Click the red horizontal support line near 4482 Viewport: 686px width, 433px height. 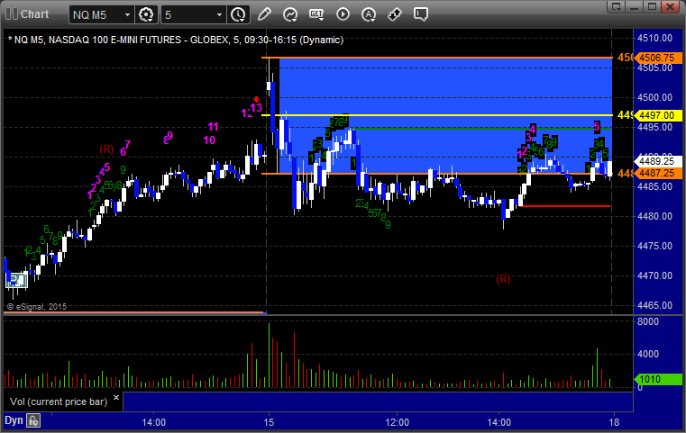(564, 206)
